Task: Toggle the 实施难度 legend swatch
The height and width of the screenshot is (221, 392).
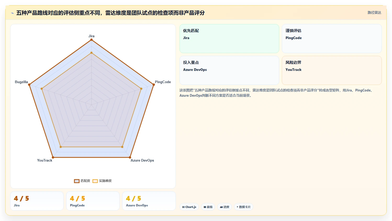Action: (95, 181)
